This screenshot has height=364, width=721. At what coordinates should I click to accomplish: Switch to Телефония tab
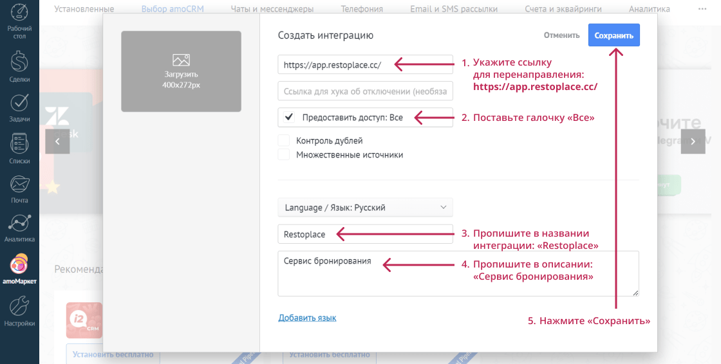362,9
